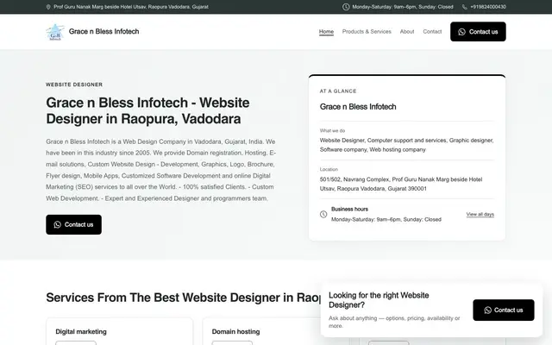The image size is (552, 345).
Task: Click the phone icon beside +919824000430
Action: [x=465, y=7]
